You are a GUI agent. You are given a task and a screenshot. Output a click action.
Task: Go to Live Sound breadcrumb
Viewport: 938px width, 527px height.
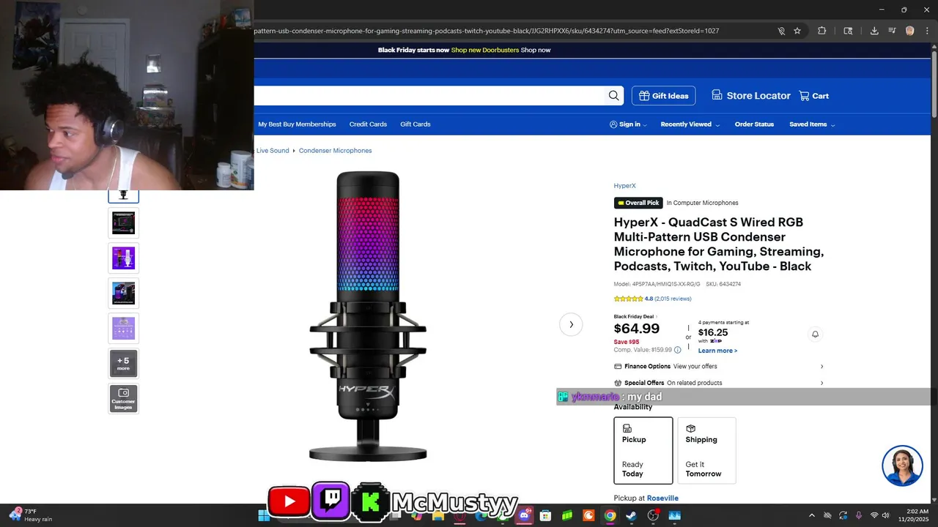[x=273, y=151]
